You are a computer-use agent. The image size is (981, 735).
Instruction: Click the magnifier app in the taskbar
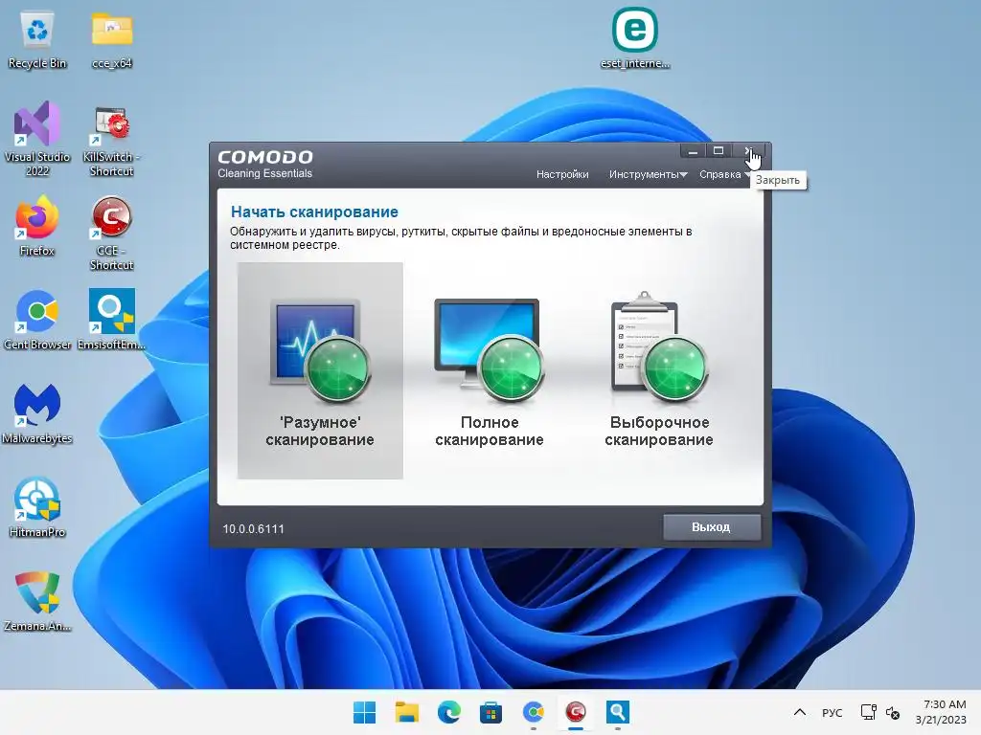coord(618,712)
